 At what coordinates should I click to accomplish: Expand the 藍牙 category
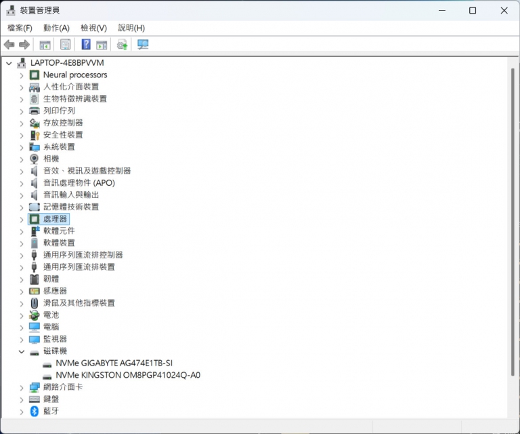coord(22,412)
